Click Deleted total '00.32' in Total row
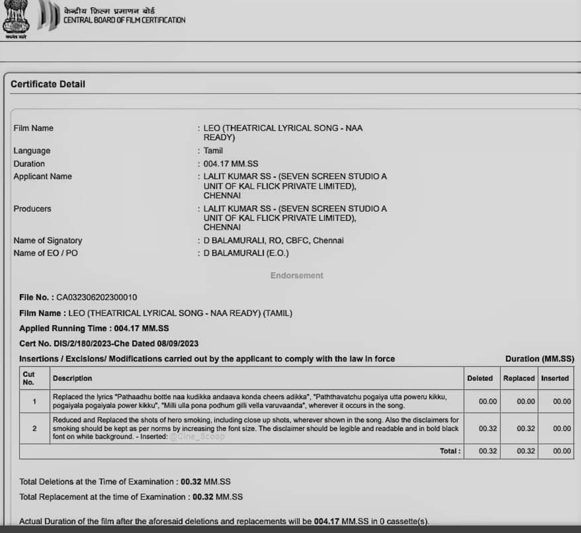The width and height of the screenshot is (581, 533). [x=488, y=451]
